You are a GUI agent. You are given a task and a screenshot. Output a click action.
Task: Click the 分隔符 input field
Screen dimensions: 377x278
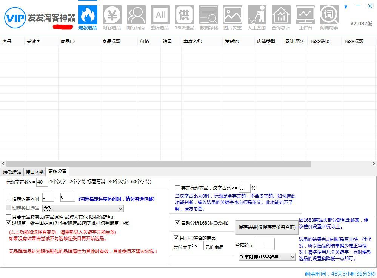pos(264,244)
